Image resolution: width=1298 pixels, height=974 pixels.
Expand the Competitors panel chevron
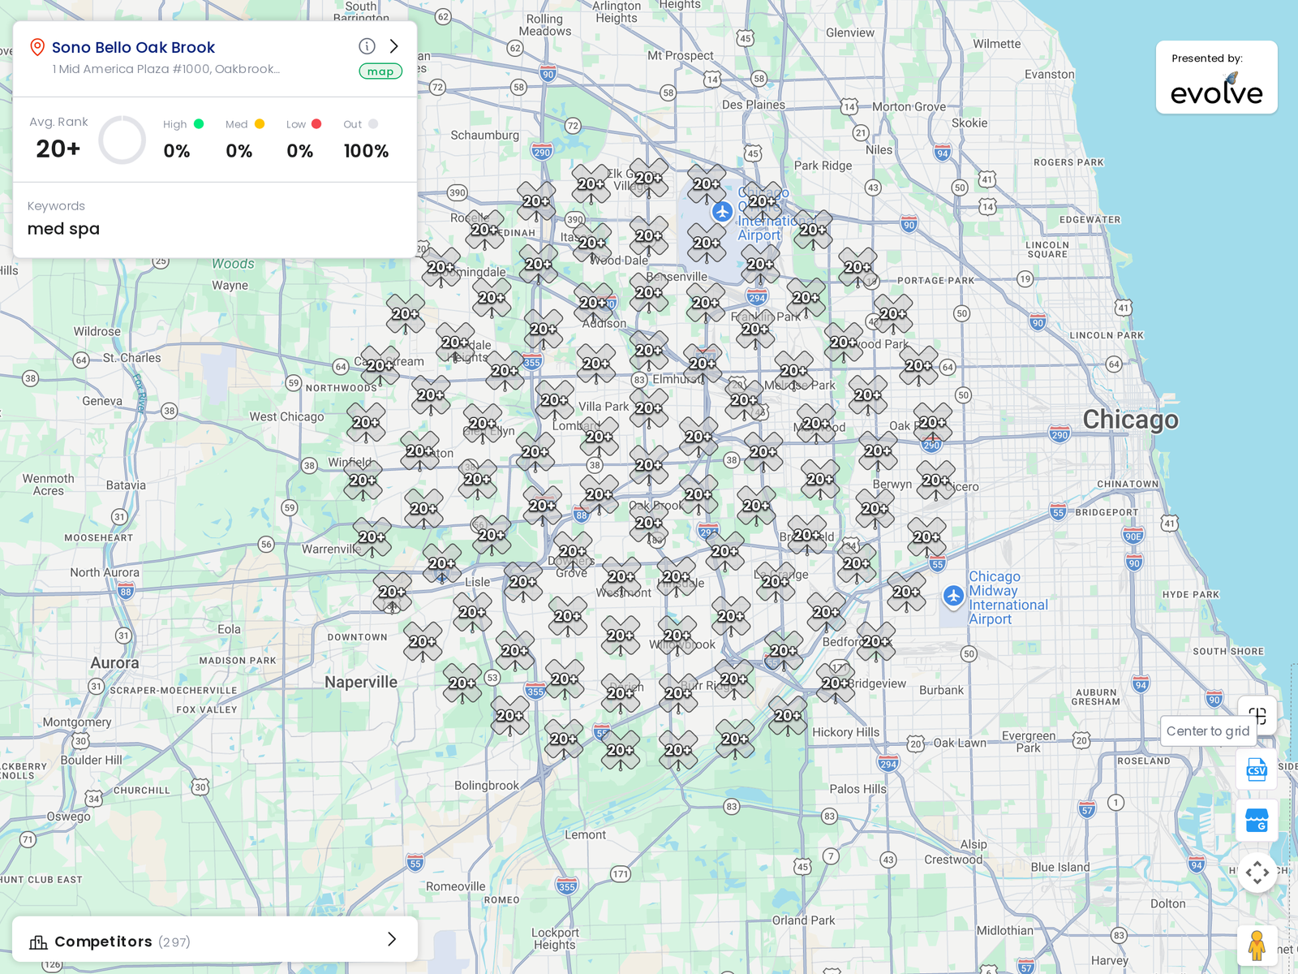pyautogui.click(x=392, y=939)
